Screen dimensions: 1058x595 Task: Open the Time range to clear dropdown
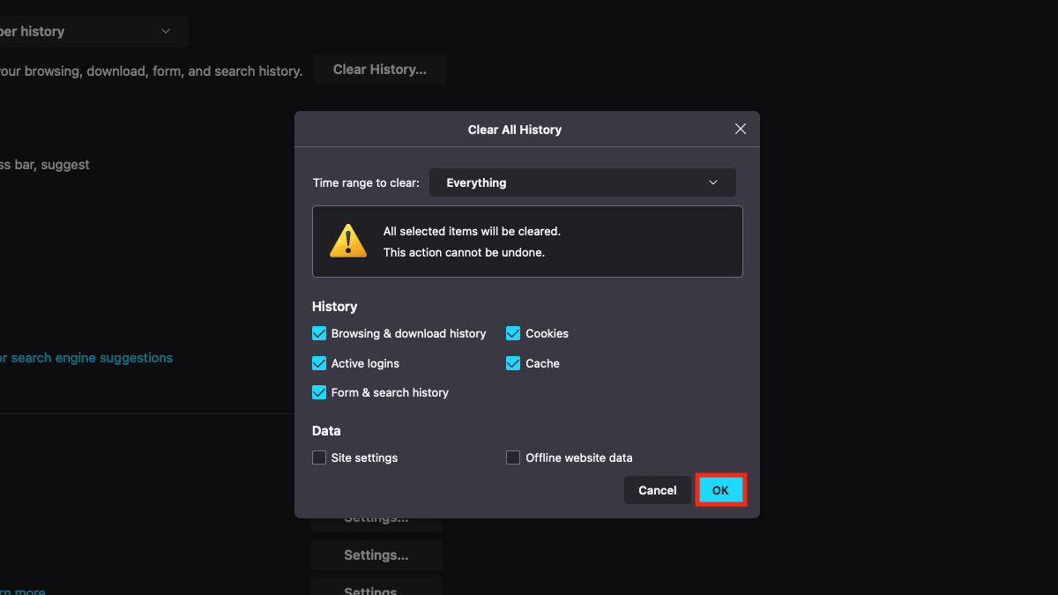[582, 182]
